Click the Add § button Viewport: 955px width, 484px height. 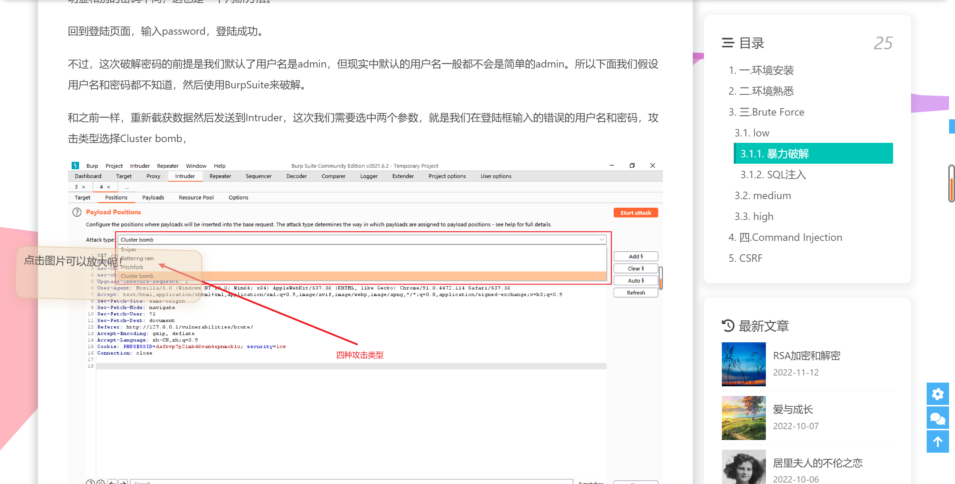(636, 256)
